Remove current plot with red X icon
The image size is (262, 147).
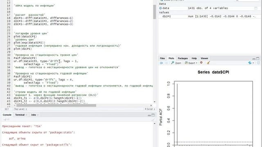pos(201,62)
